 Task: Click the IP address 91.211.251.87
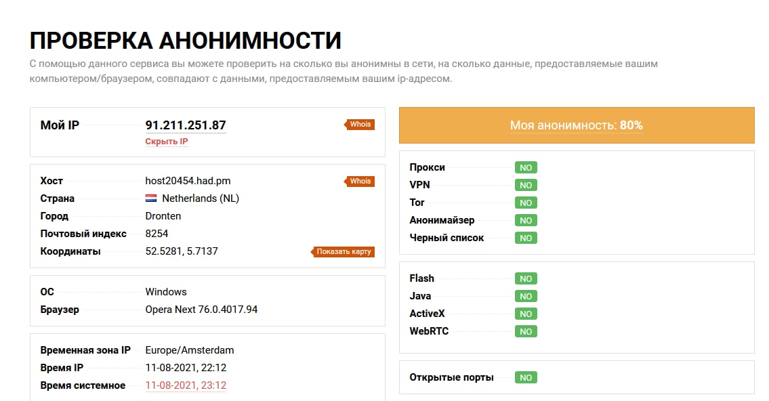(186, 125)
